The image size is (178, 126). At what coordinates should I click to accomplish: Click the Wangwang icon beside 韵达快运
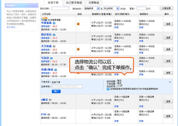[54, 35]
